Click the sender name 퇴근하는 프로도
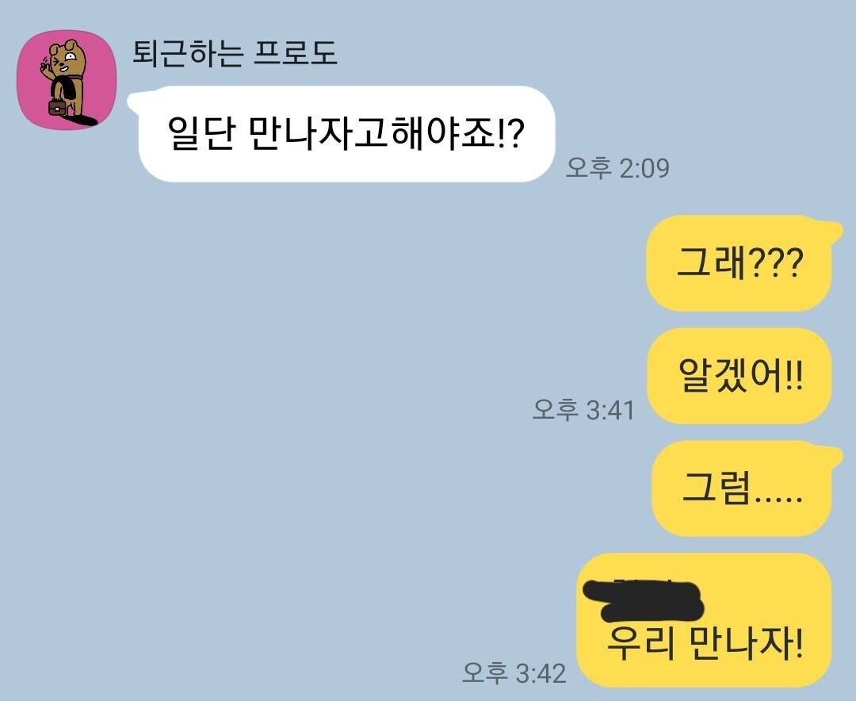Screen dimensions: 856x701 tap(235, 53)
